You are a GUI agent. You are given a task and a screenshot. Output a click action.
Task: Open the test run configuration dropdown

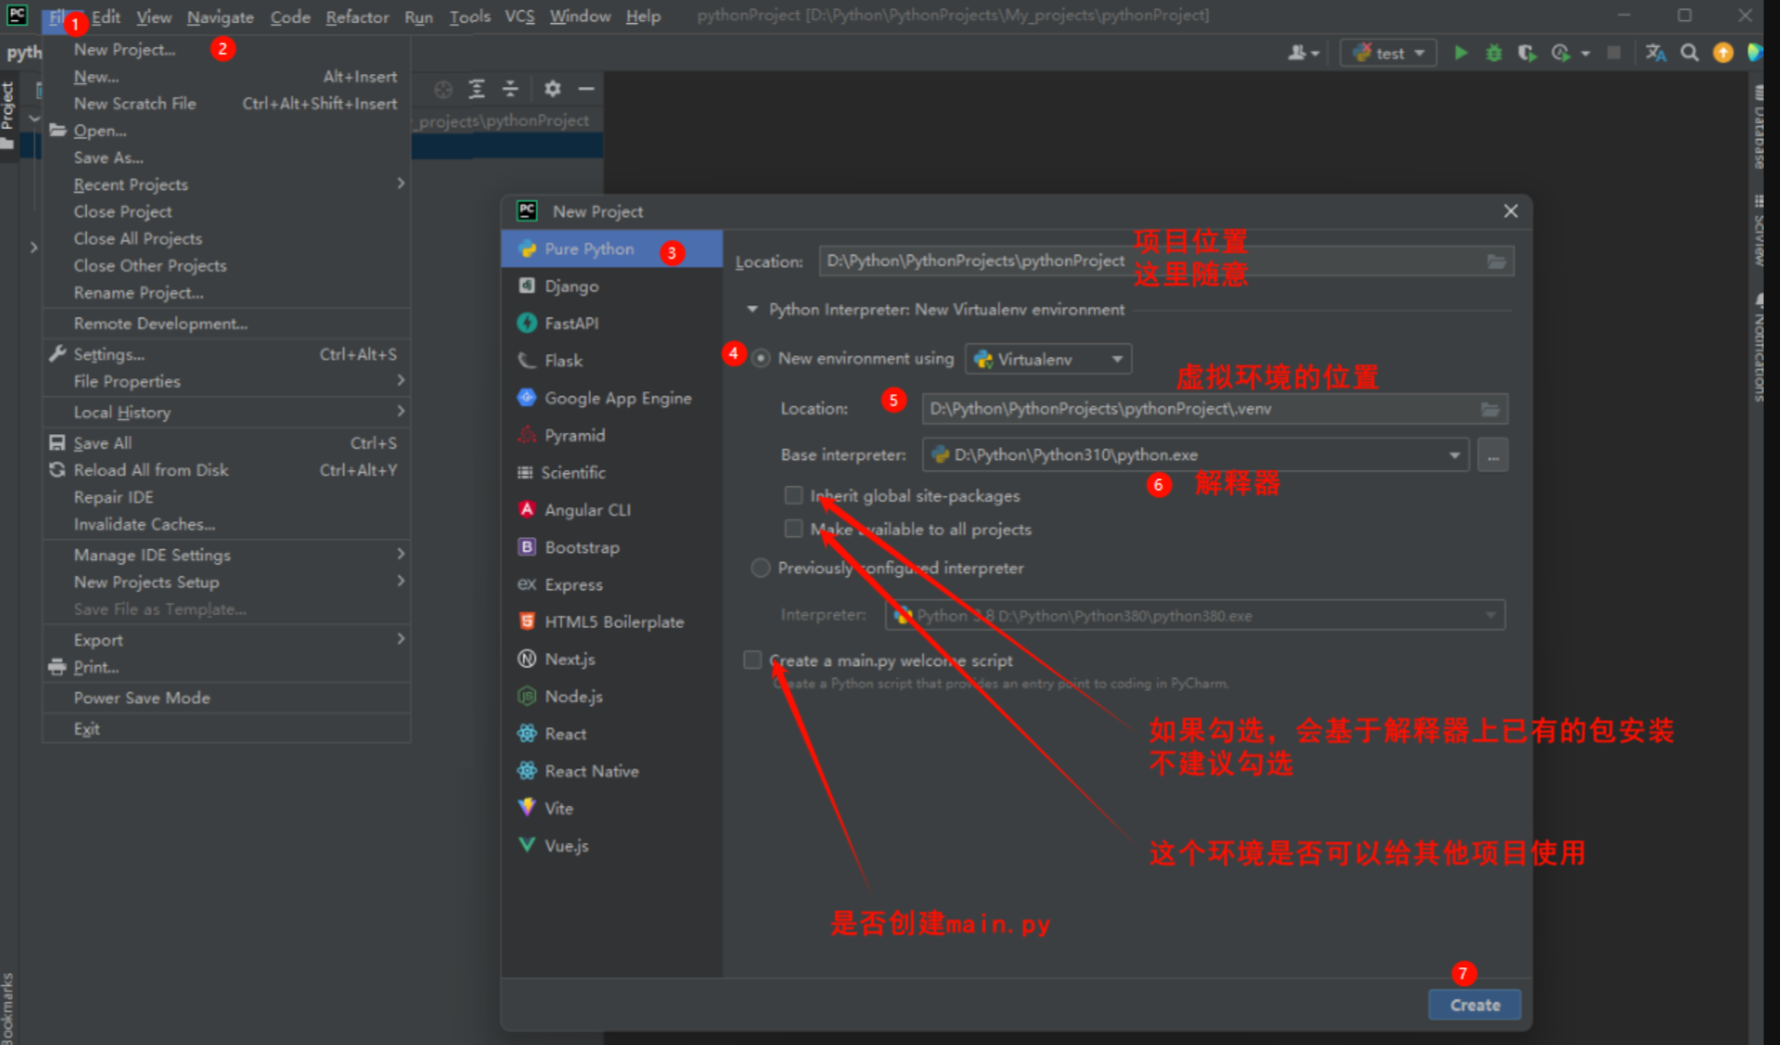1388,53
